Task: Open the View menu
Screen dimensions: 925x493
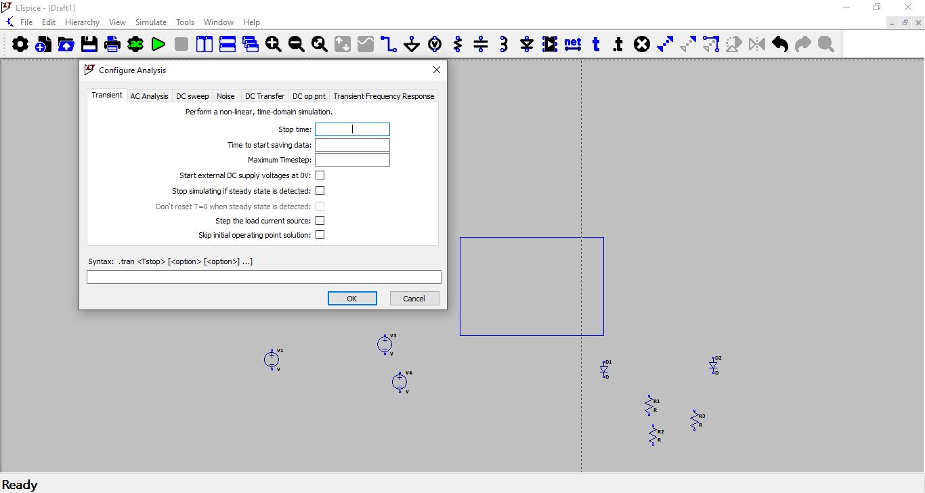Action: (117, 22)
